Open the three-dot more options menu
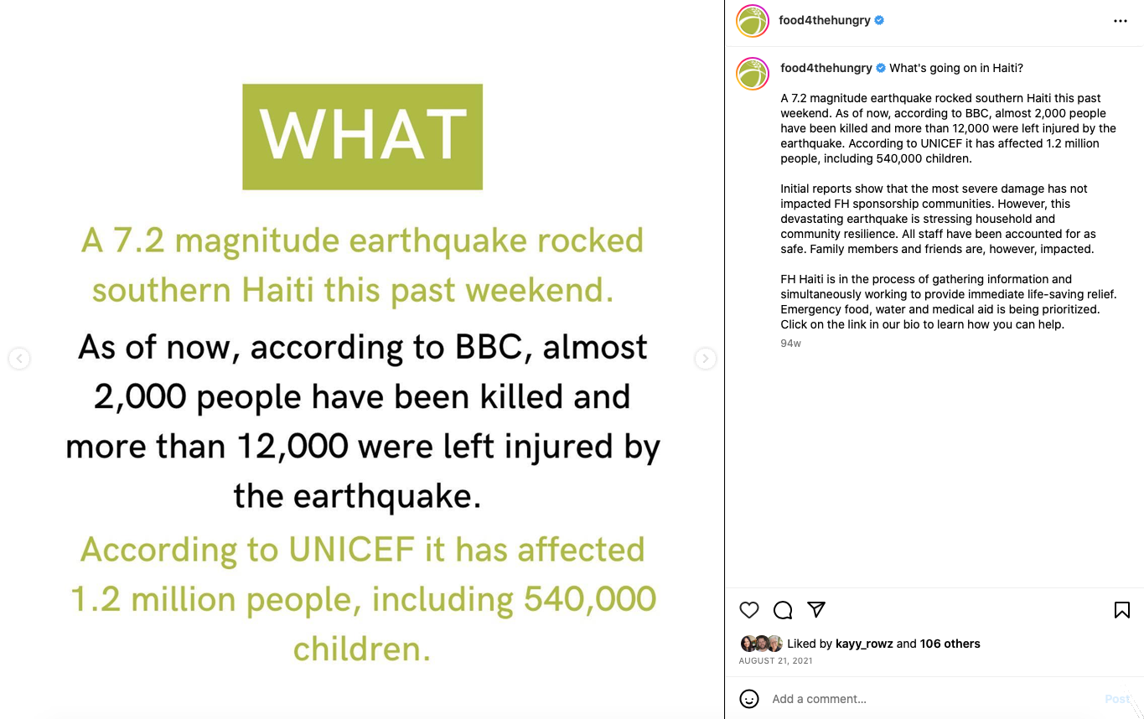 (x=1121, y=21)
